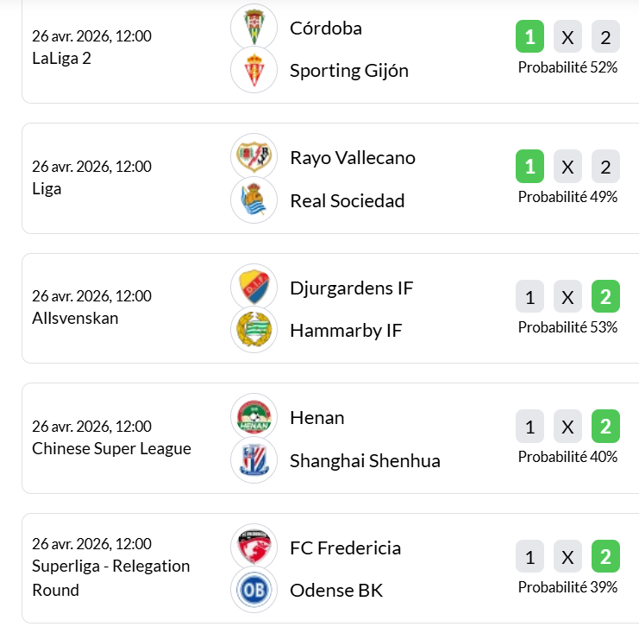Screen dimensions: 639x633
Task: Select home win 1 for Córdoba match
Action: click(x=529, y=37)
